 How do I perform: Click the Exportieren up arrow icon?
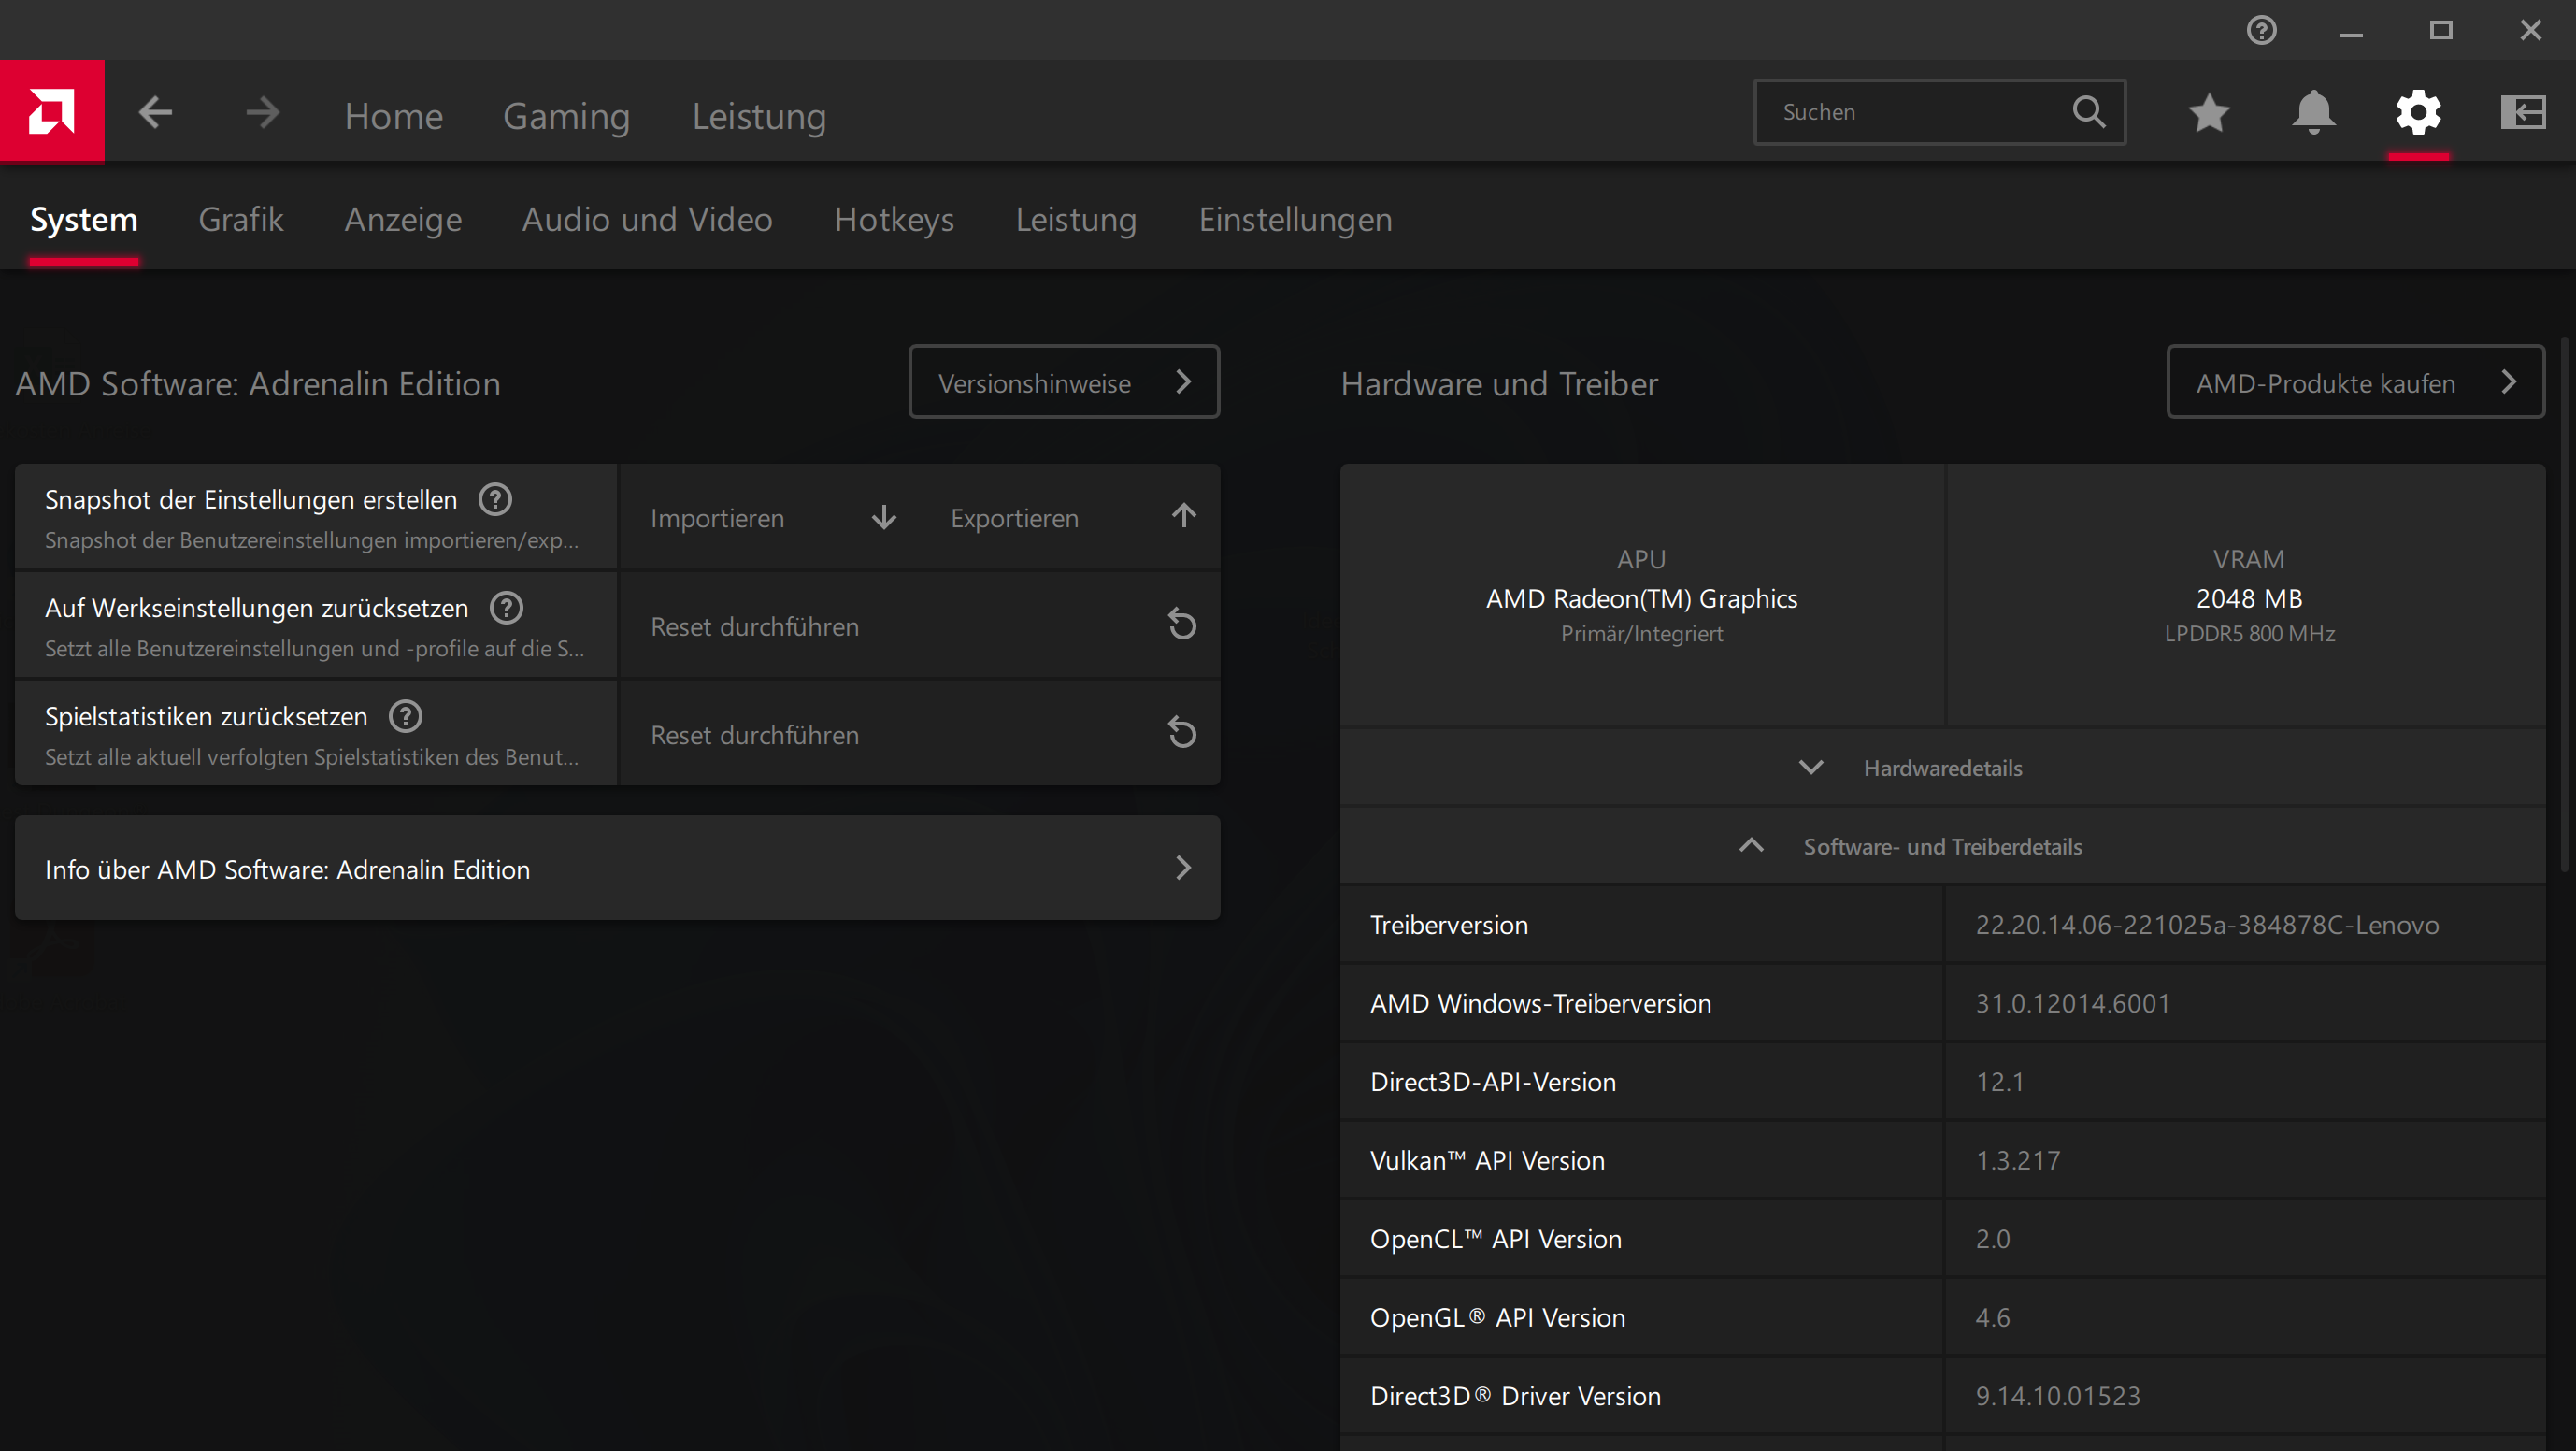1184,516
